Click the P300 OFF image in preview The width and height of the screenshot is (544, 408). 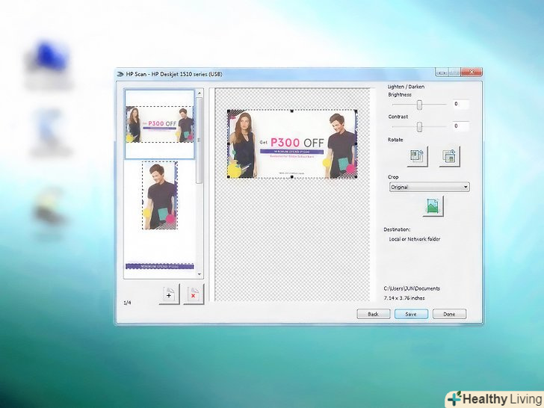(292, 144)
